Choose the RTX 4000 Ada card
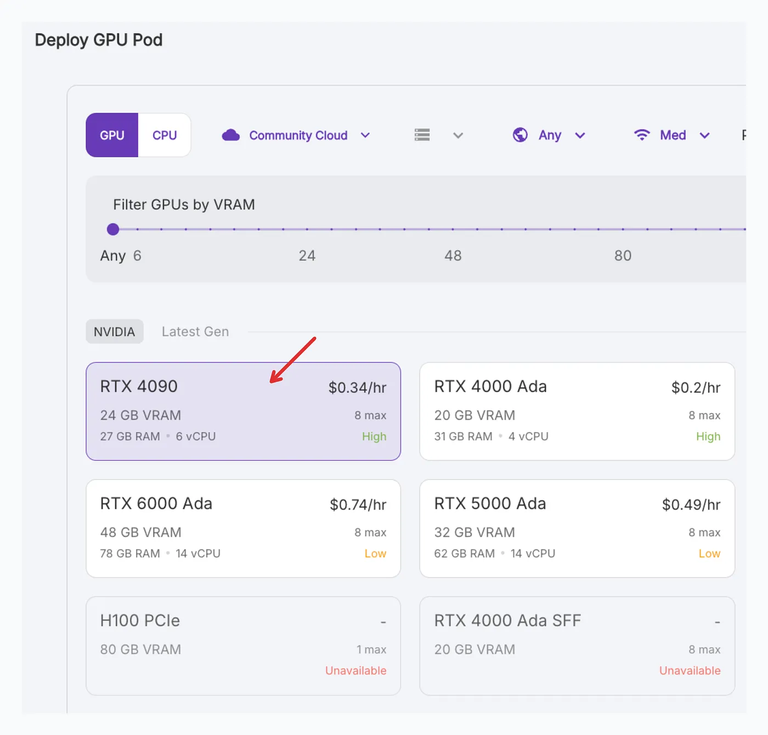This screenshot has height=735, width=768. [577, 411]
